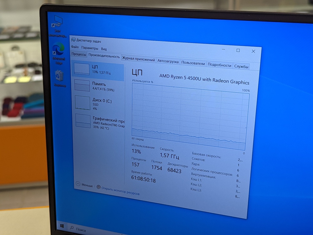313x235 pixels.
Task: Click the Поиск taskbar search field
Action: pos(81,229)
